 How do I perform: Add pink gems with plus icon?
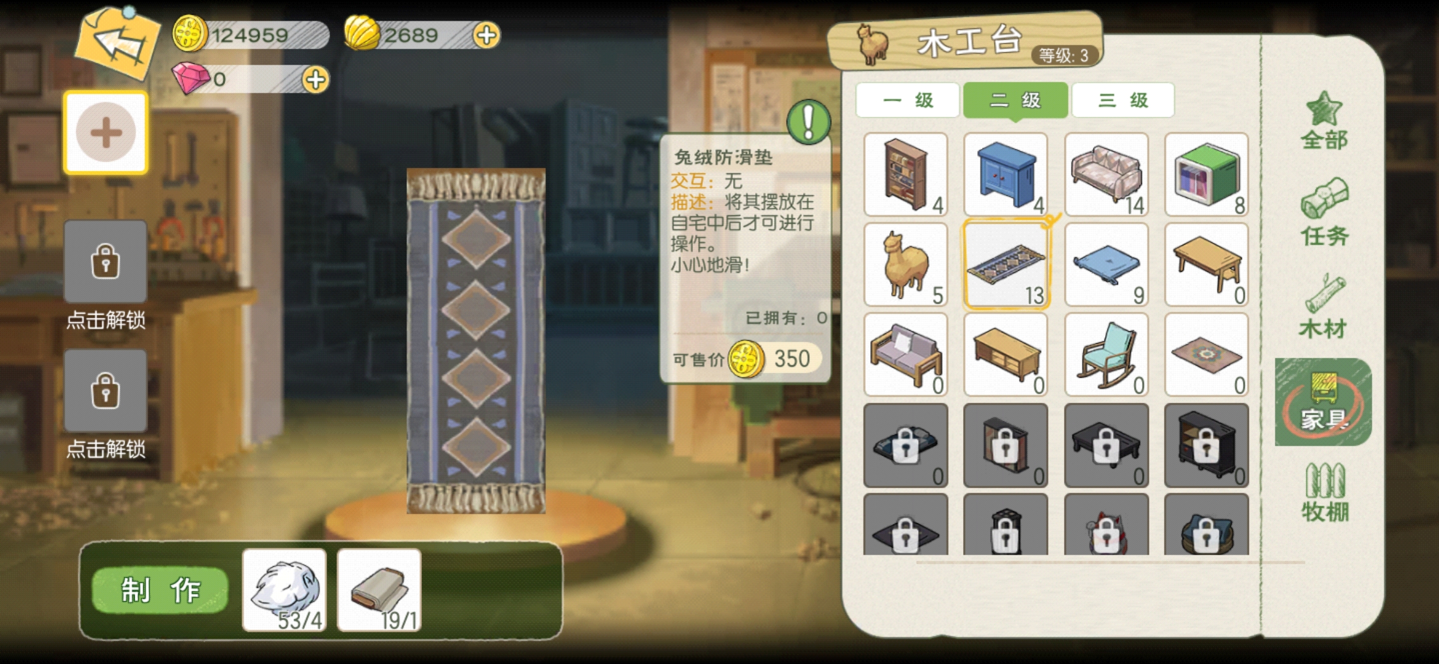click(315, 79)
